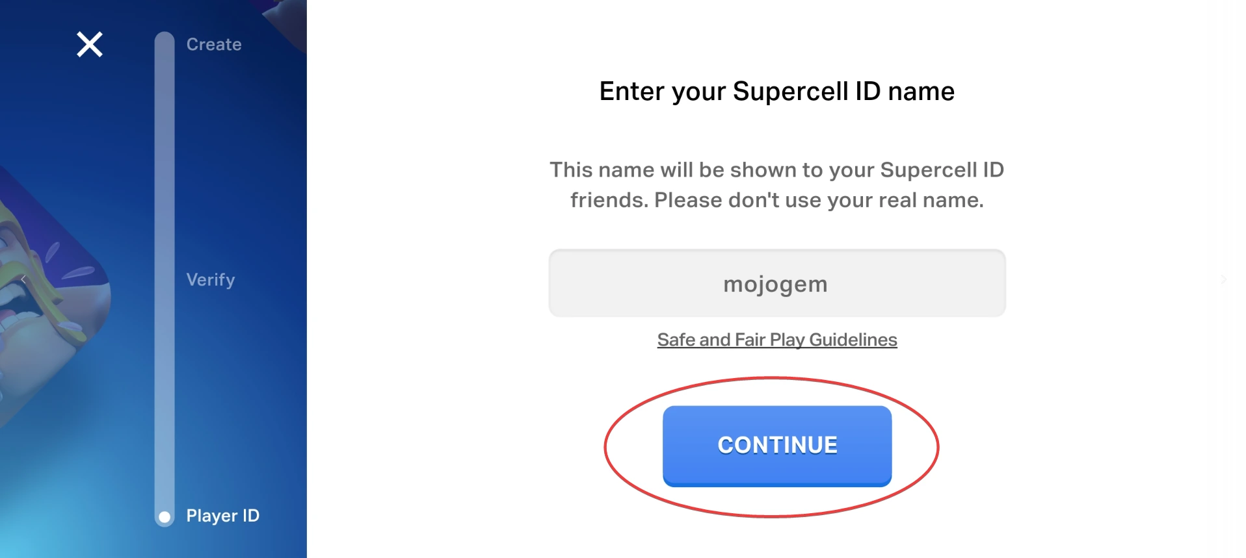Click the 'Please don't use your real name' text

pos(818,200)
